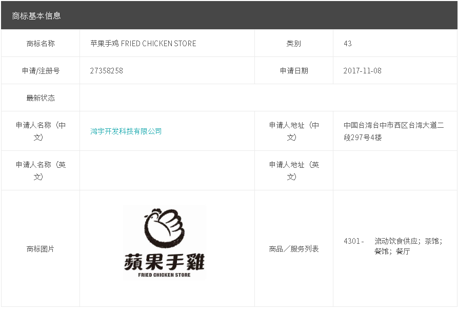Click the registration number 27358258
This screenshot has height=311, width=458.
107,71
